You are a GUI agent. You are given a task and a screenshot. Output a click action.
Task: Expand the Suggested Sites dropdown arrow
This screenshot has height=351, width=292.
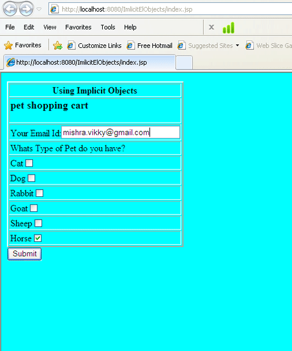tap(237, 46)
